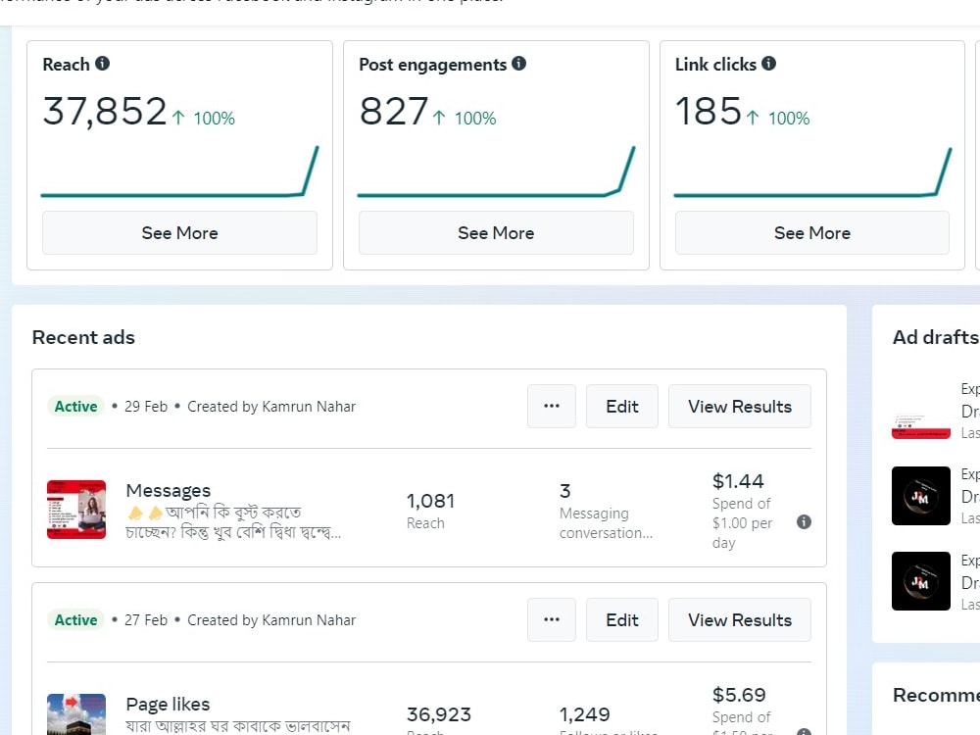Open the Recent ads section heading
Screen dimensions: 980x735
[x=82, y=337]
